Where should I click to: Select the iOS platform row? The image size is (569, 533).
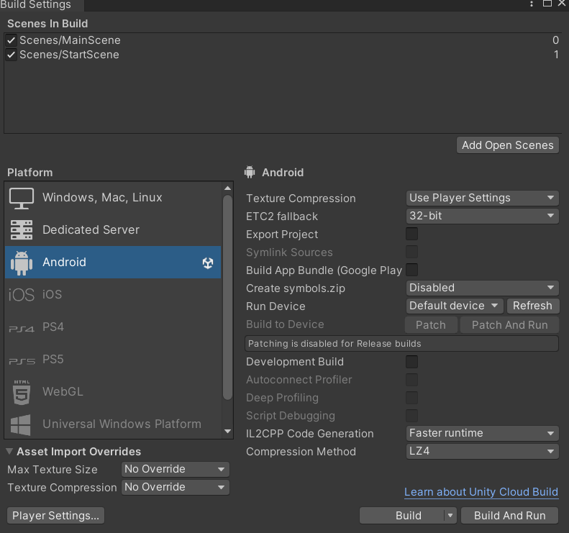pos(113,295)
